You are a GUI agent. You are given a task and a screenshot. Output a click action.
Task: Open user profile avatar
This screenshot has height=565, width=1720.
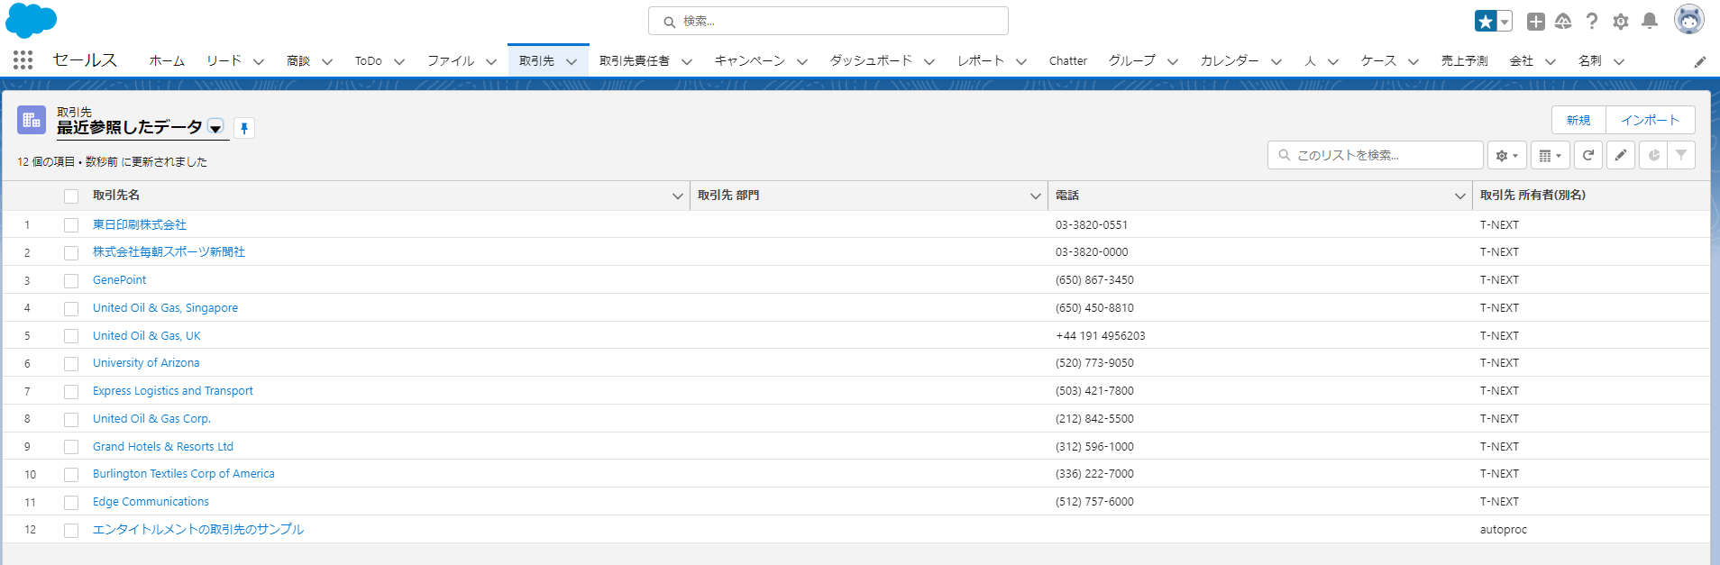pyautogui.click(x=1689, y=19)
